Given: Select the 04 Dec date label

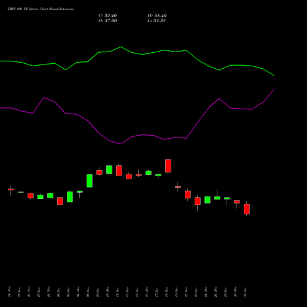Looking at the screenshot, I should [x=78, y=292].
